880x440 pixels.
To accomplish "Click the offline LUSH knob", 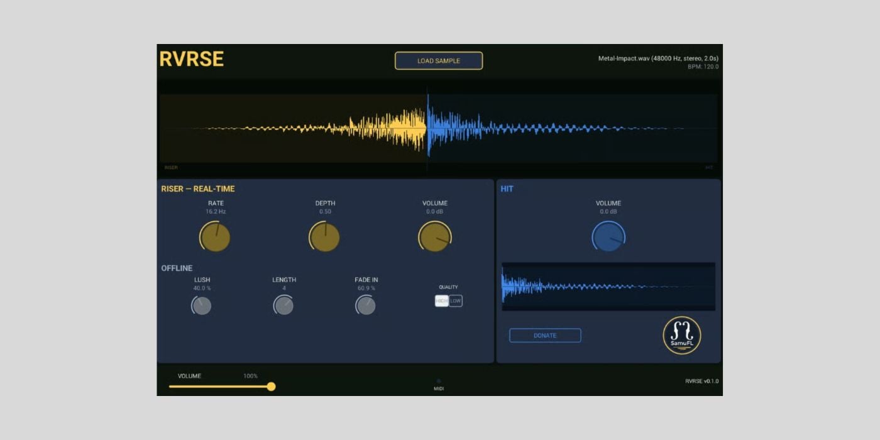I will click(x=202, y=305).
